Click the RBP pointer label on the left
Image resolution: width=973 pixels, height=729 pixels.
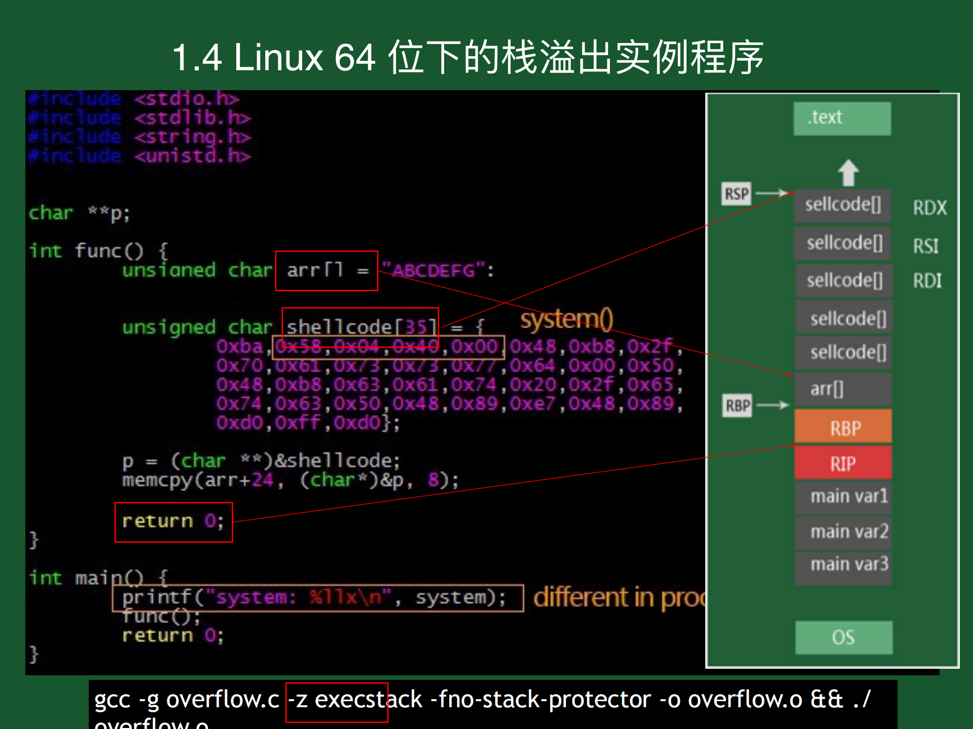point(736,405)
